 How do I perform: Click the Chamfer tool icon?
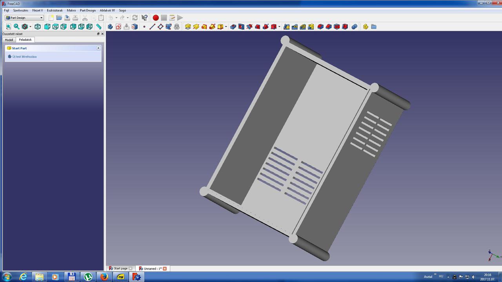point(329,27)
